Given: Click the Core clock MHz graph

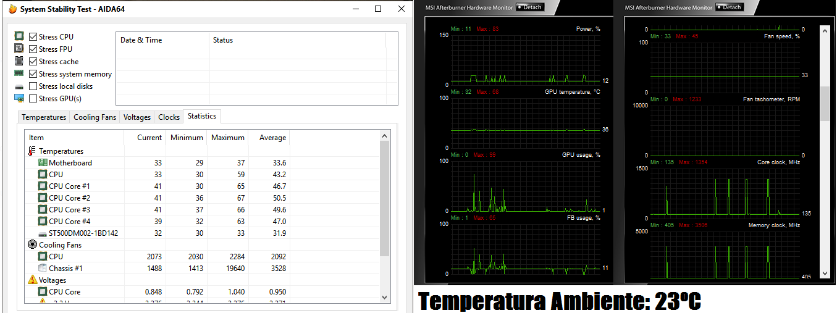Looking at the screenshot, I should [726, 193].
